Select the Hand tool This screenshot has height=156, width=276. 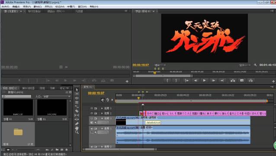coord(77,128)
